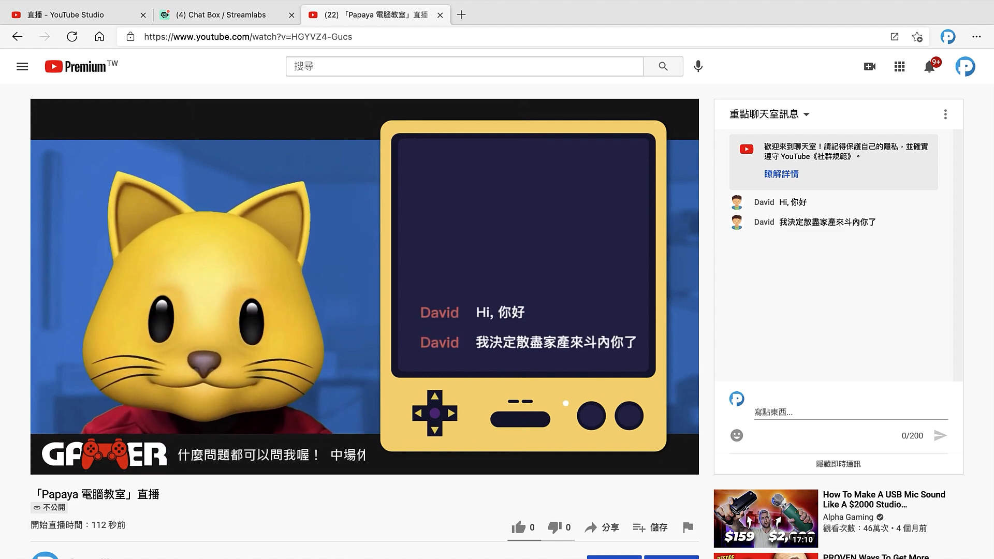
Task: Open the notifications bell
Action: 929,66
